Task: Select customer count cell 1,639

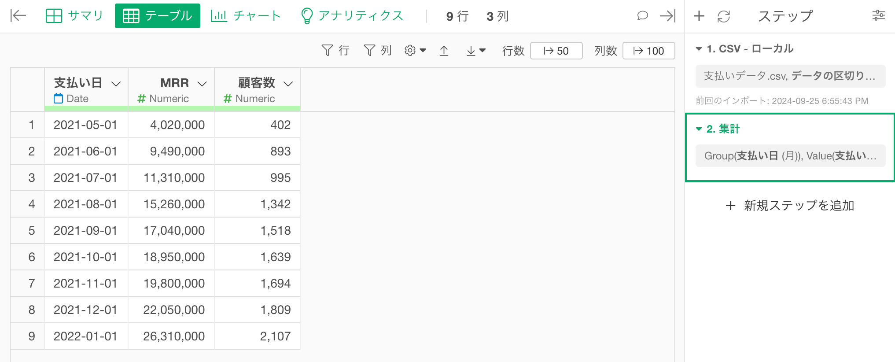Action: pos(258,257)
